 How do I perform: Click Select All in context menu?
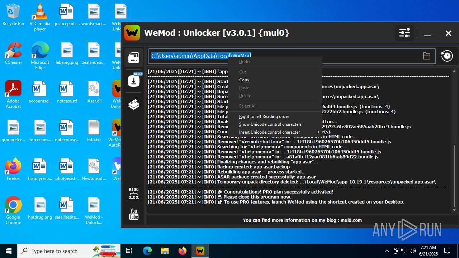tap(275, 106)
